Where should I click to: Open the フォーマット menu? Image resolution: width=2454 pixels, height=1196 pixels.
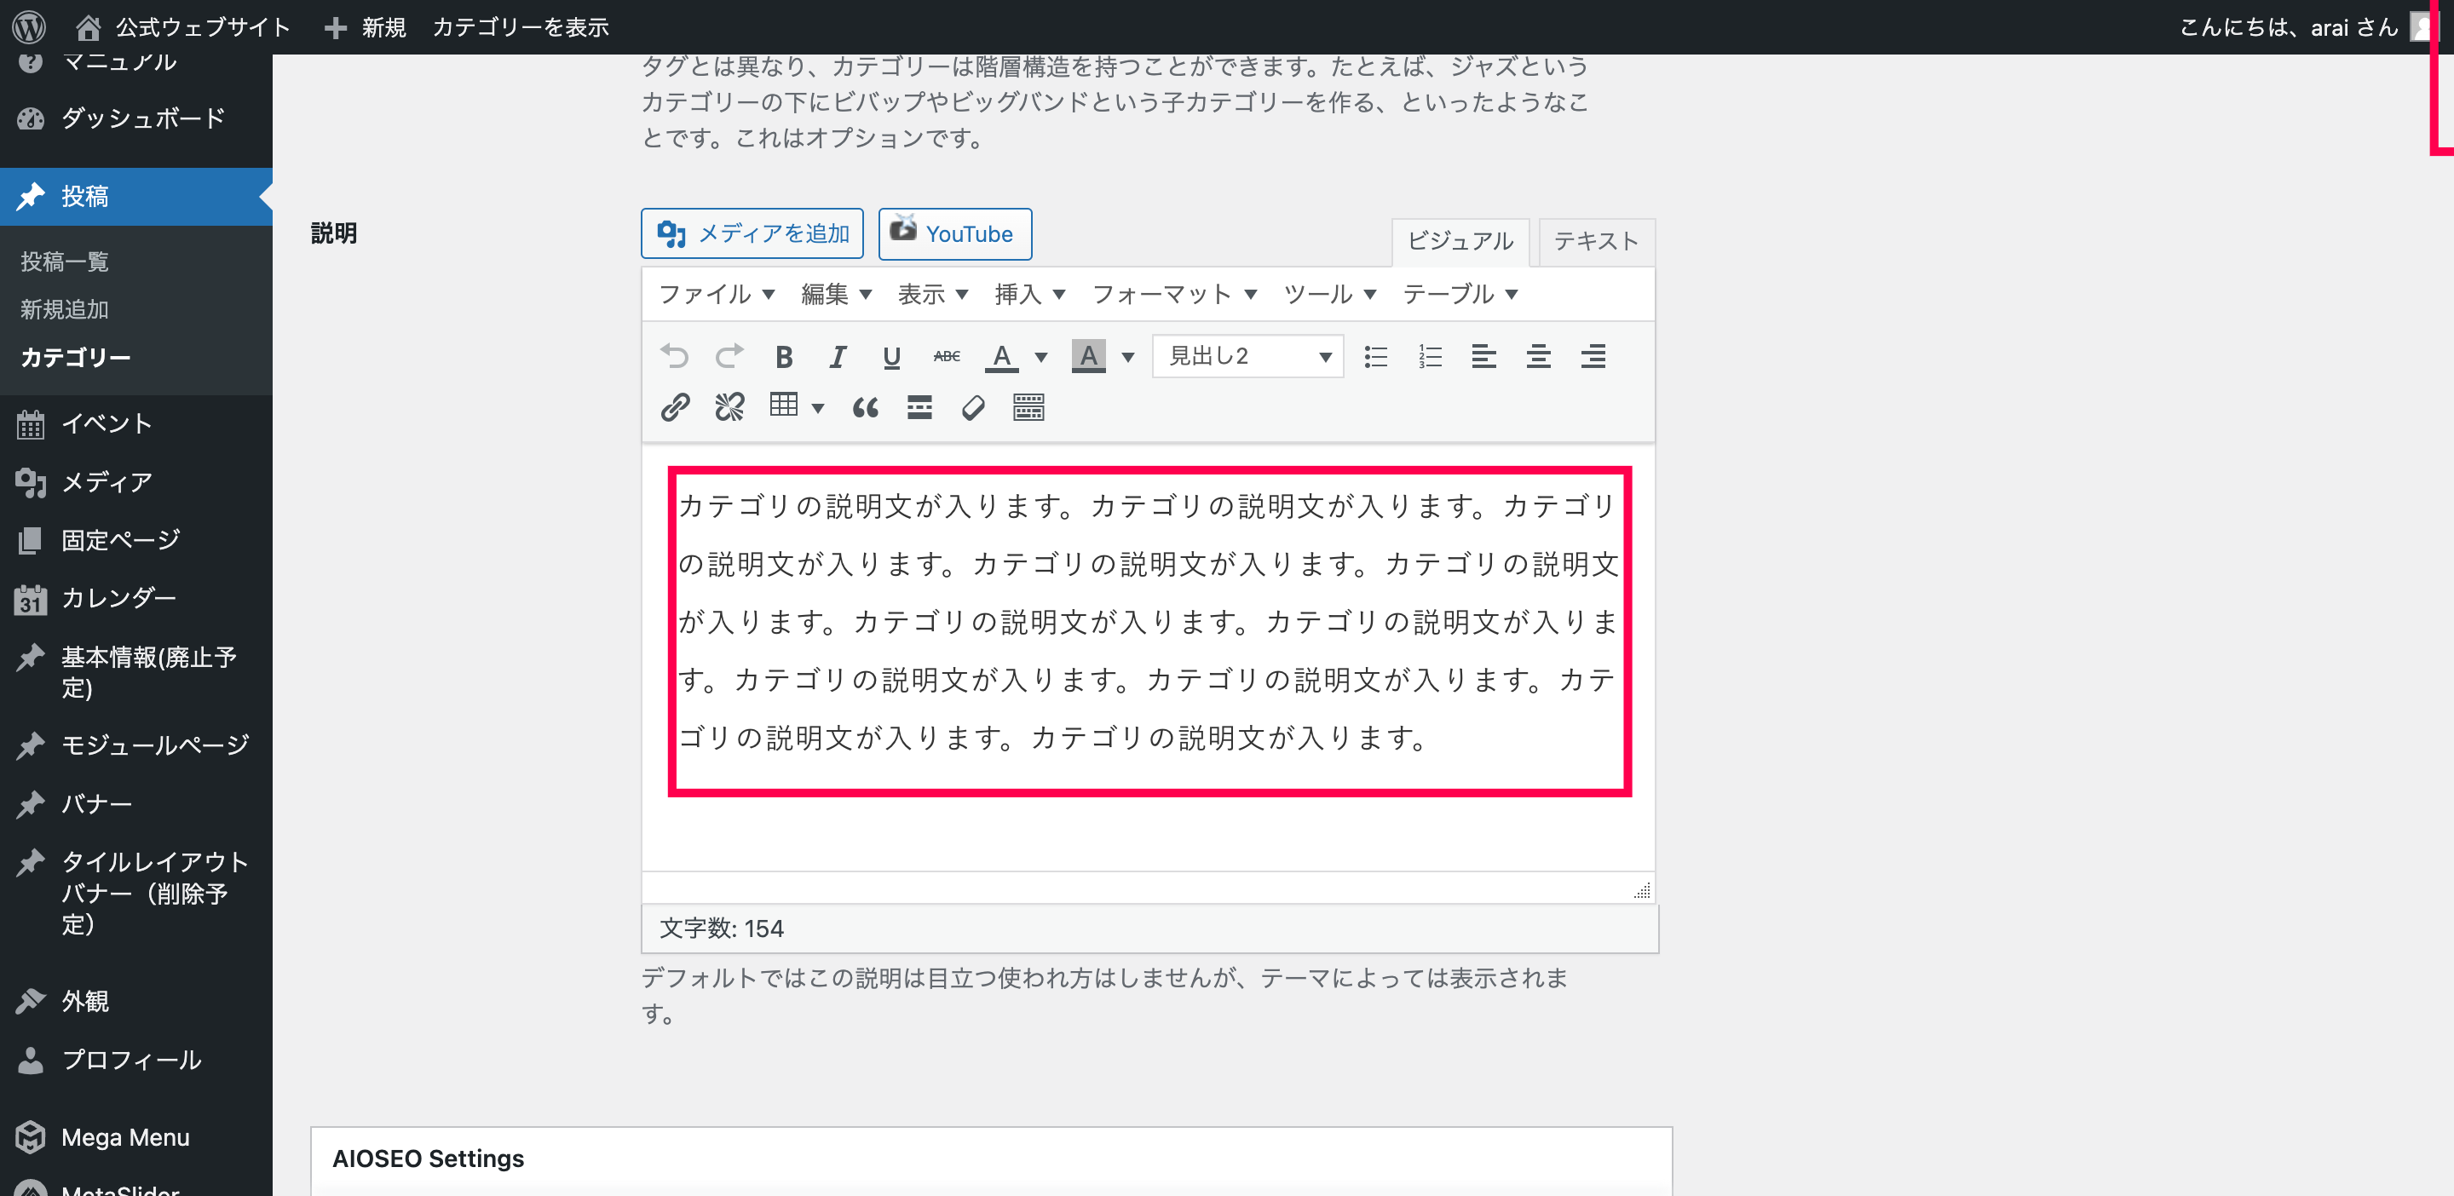pyautogui.click(x=1173, y=294)
